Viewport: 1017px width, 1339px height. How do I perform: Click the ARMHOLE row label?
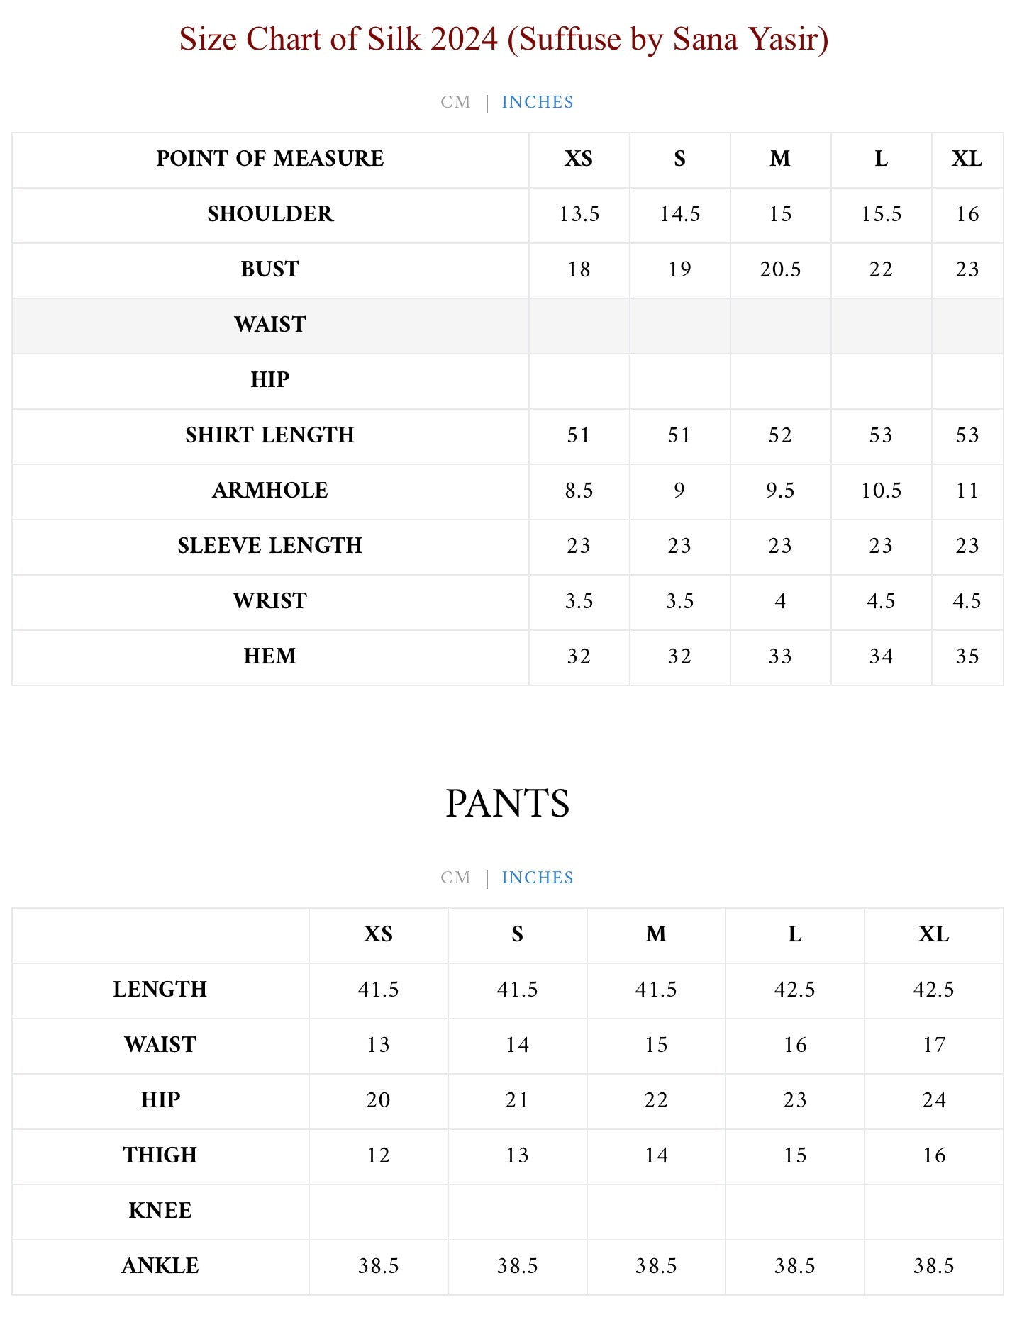[x=270, y=491]
